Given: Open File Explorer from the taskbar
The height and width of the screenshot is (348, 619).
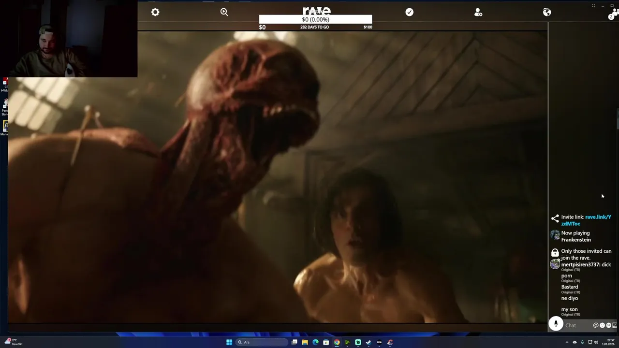Looking at the screenshot, I should (305, 342).
